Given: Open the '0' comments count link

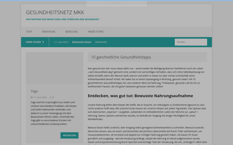Looking at the screenshot, I should (x=53, y=97).
